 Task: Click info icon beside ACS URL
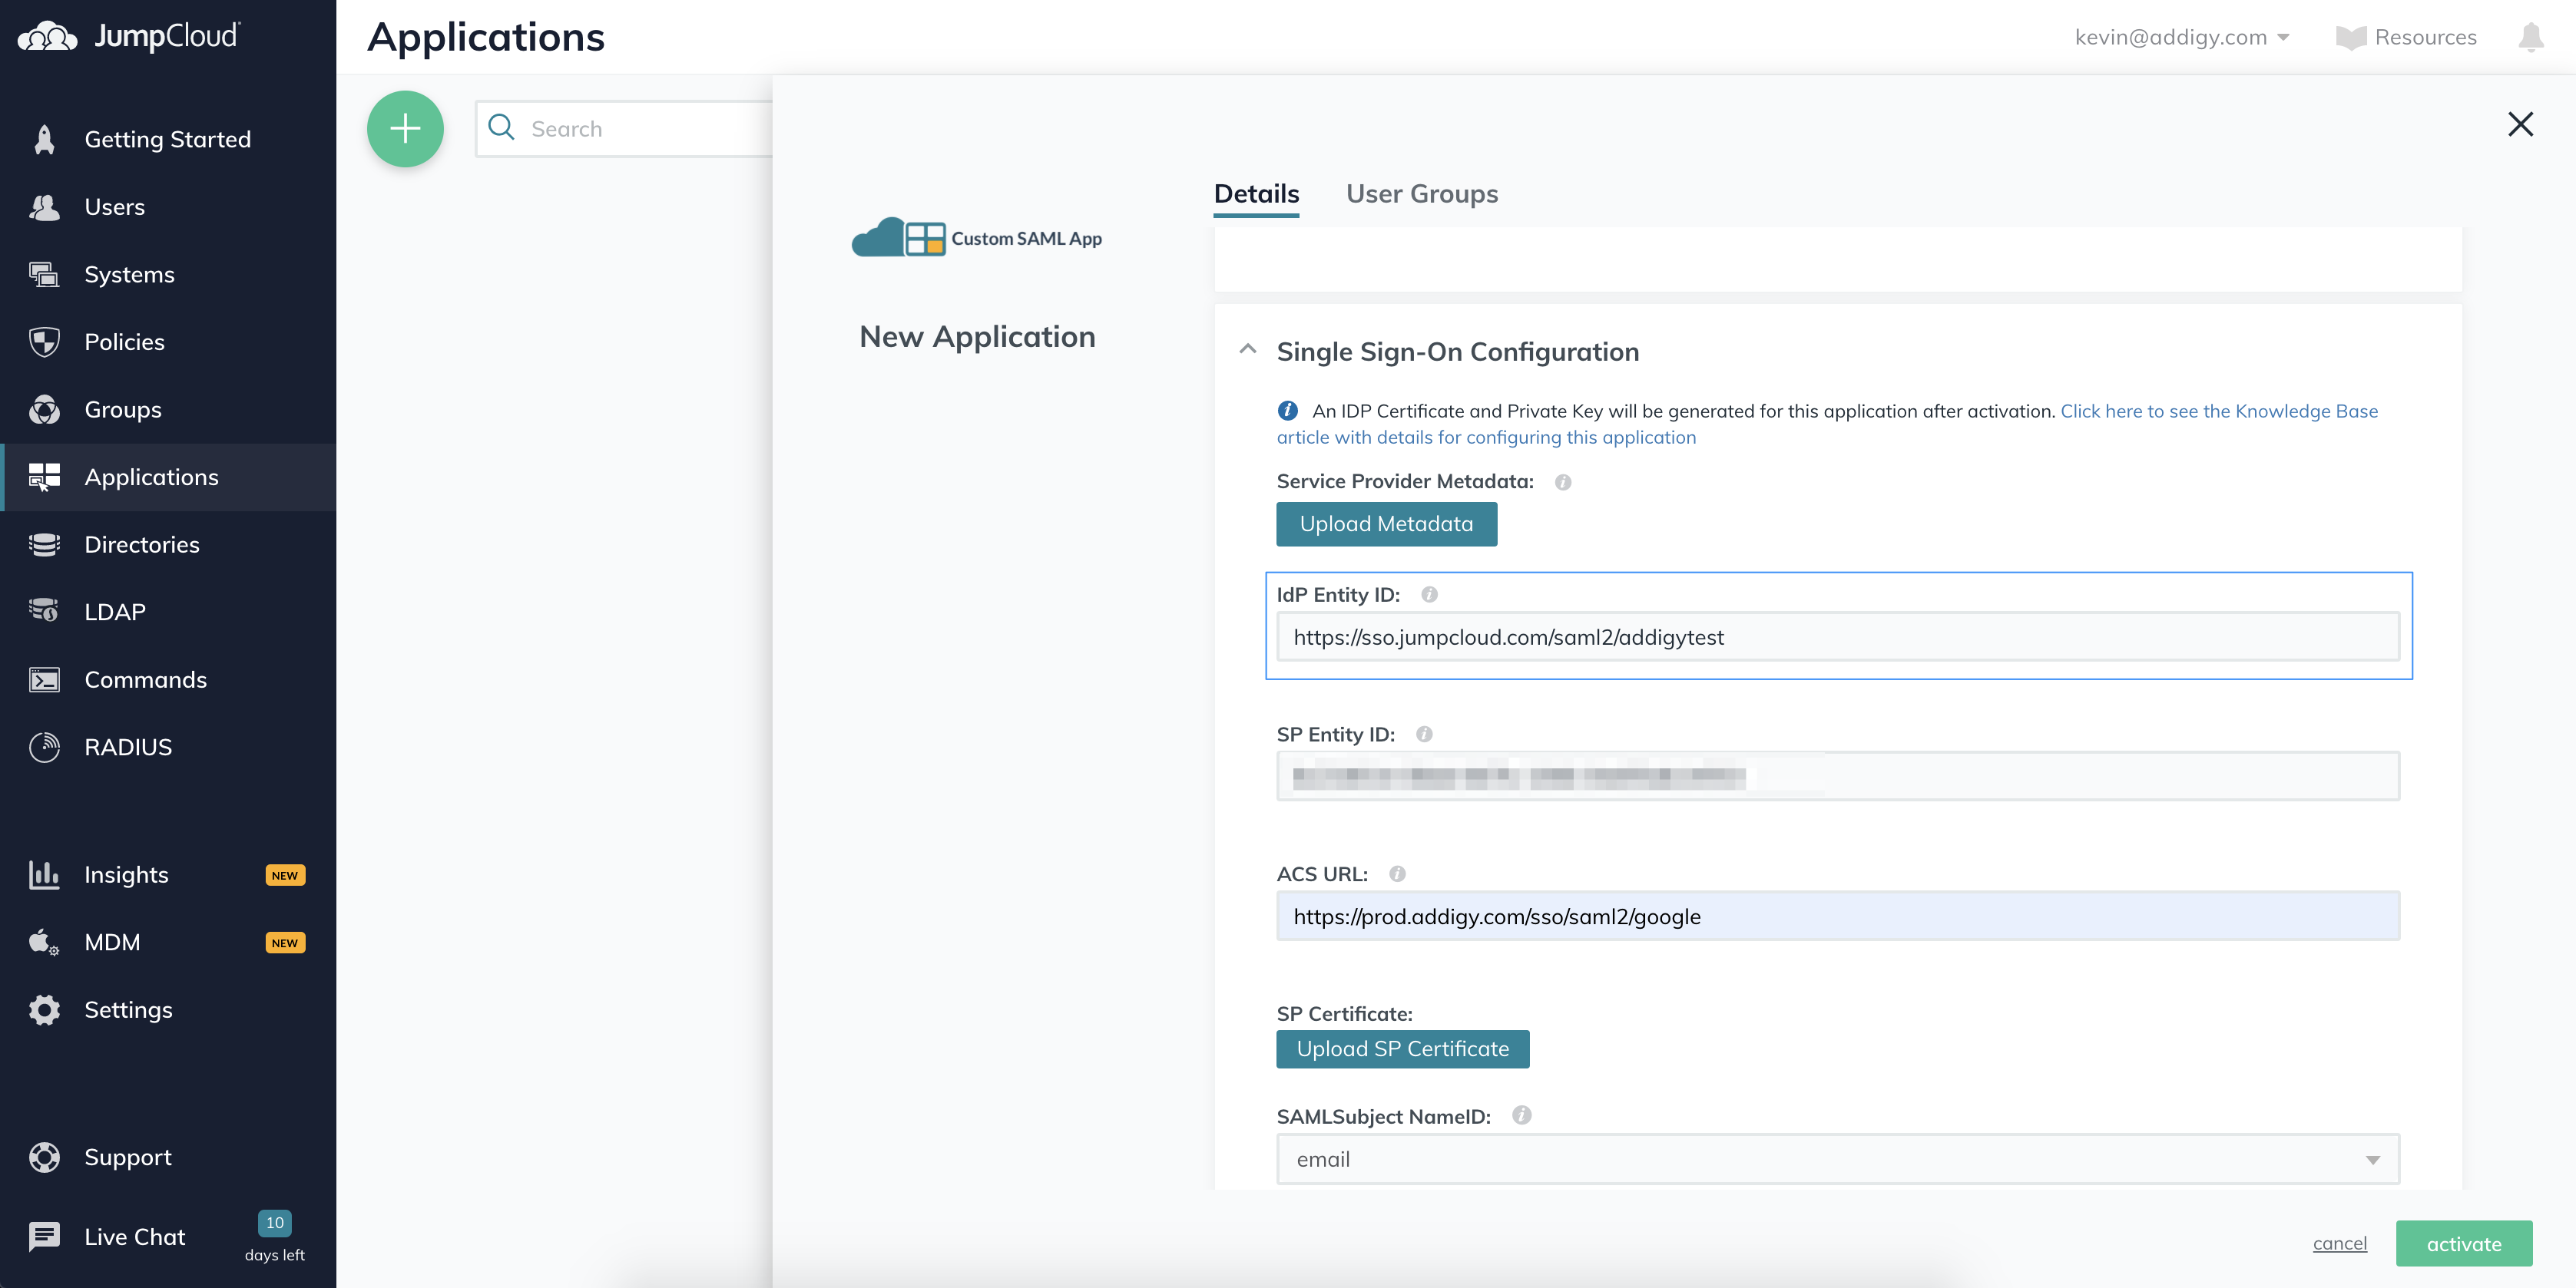pos(1397,875)
